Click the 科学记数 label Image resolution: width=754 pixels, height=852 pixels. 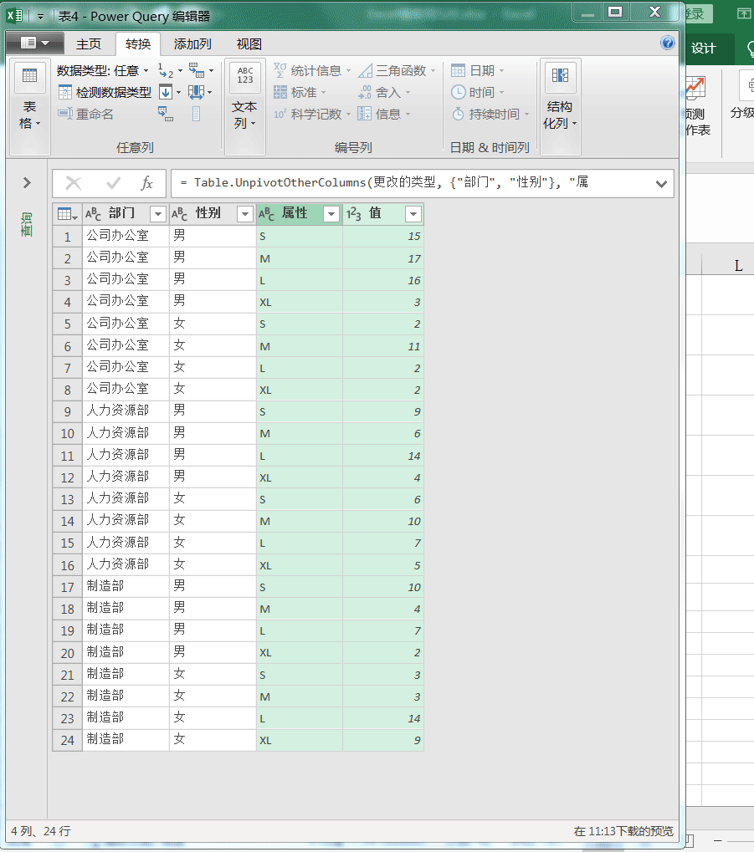316,114
